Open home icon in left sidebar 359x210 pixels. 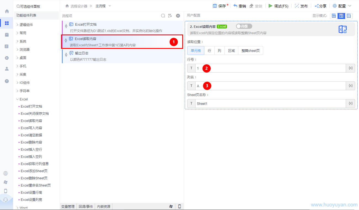click(x=7, y=11)
